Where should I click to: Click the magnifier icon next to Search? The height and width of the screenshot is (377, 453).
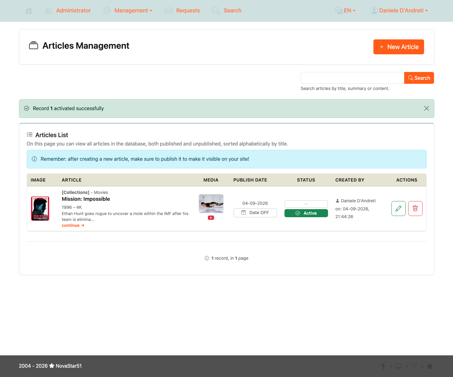pyautogui.click(x=216, y=10)
